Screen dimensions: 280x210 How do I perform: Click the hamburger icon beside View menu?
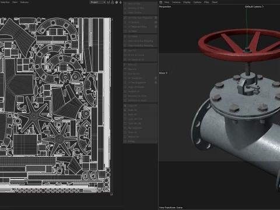161,2
